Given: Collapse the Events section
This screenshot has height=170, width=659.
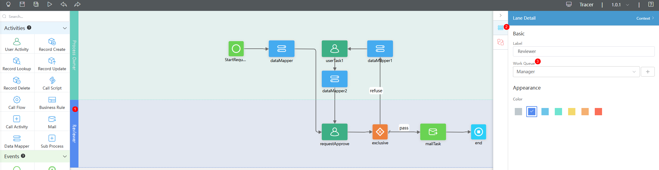Looking at the screenshot, I should coord(65,156).
